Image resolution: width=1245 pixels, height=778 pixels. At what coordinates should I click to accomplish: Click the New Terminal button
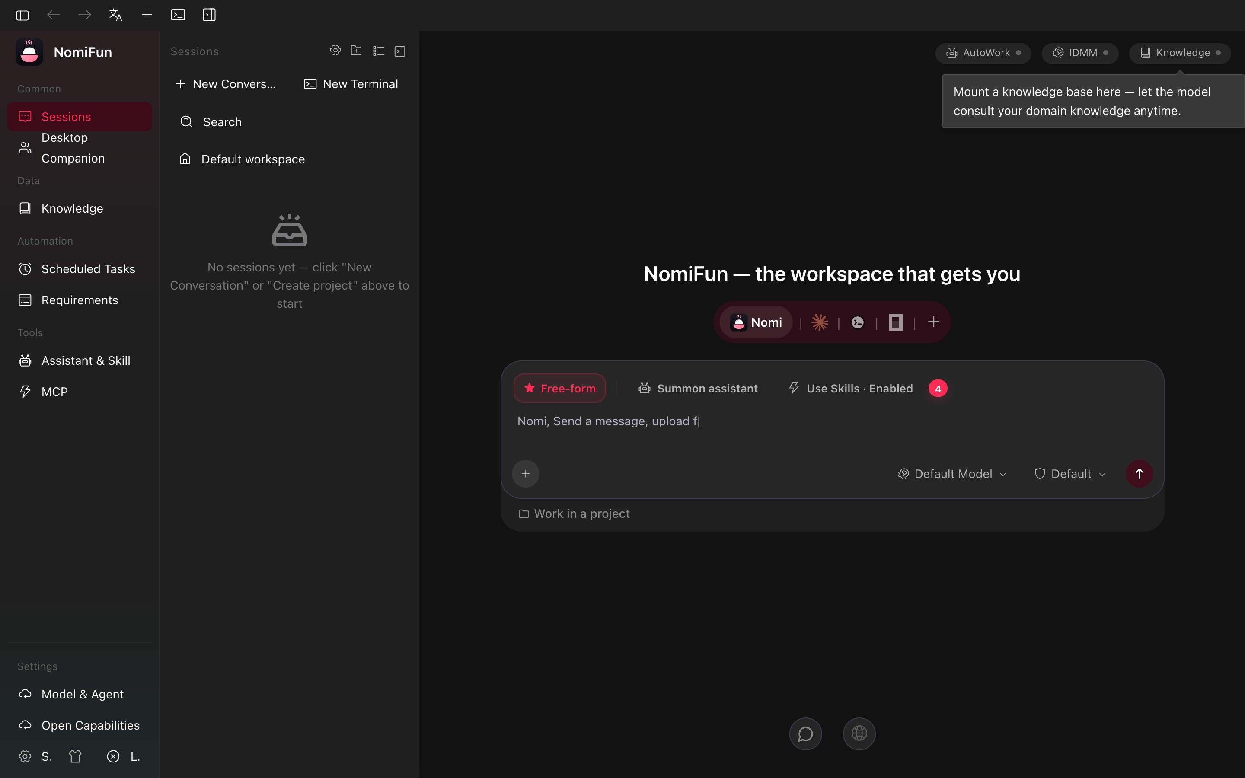pyautogui.click(x=351, y=84)
